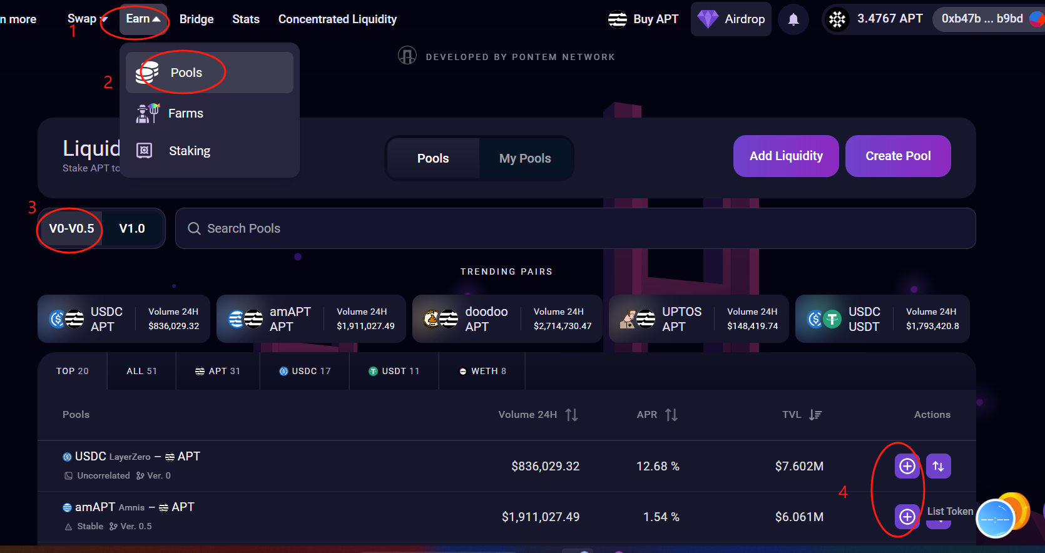This screenshot has height=553, width=1045.
Task: Click the USDC/APT trending pair token icons
Action: coord(67,319)
